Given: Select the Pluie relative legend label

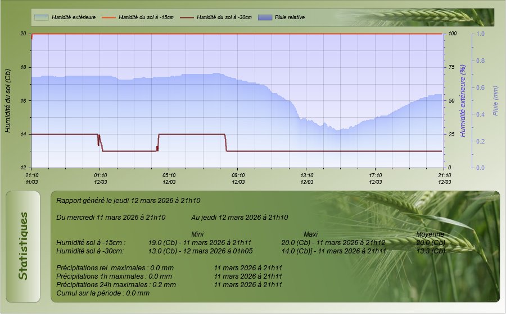Looking at the screenshot, I should (290, 17).
